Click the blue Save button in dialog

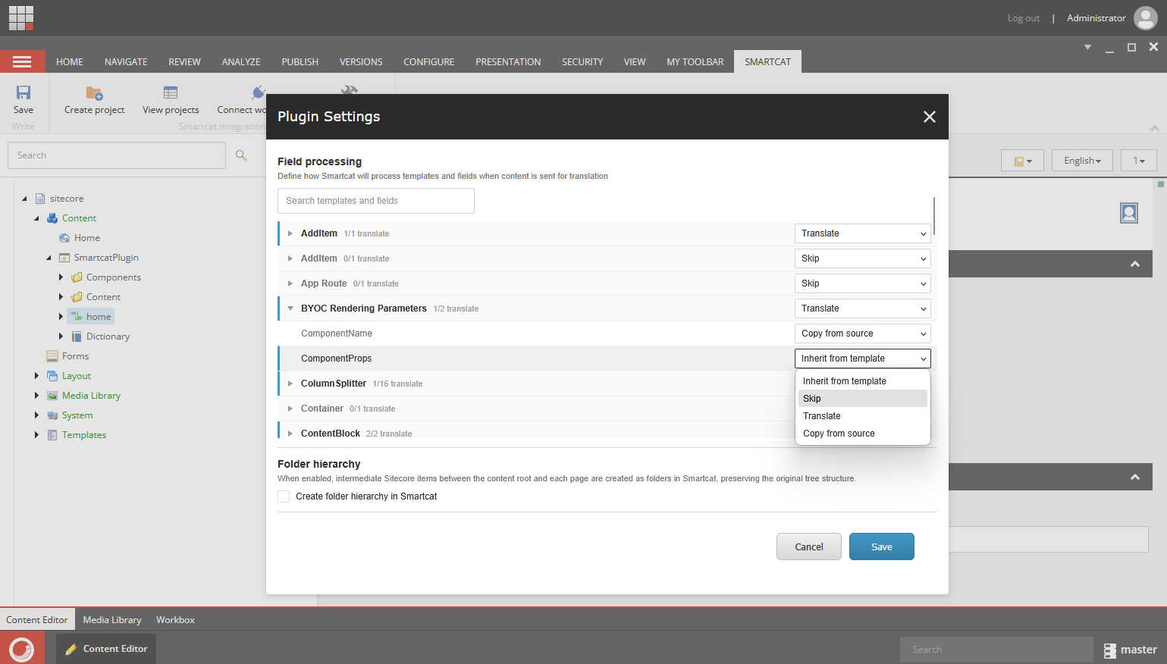pos(882,547)
